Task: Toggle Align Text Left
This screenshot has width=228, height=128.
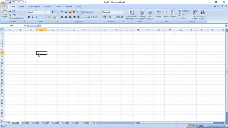Action: pos(62,17)
